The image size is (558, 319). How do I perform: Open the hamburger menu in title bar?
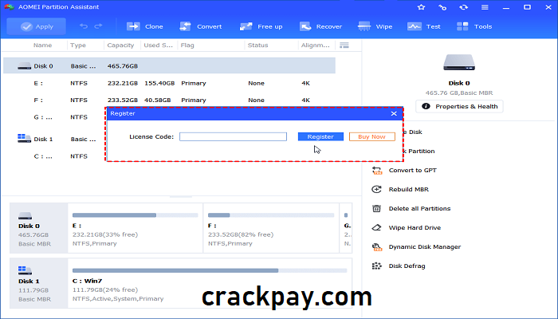point(485,7)
